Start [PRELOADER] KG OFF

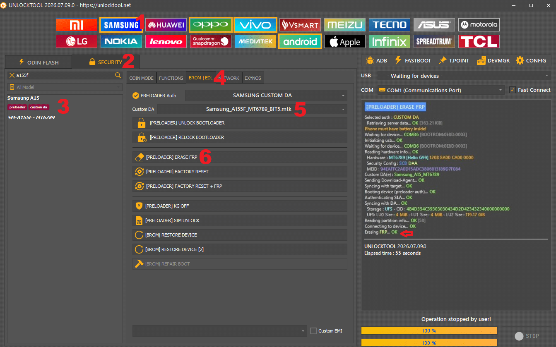(240, 206)
